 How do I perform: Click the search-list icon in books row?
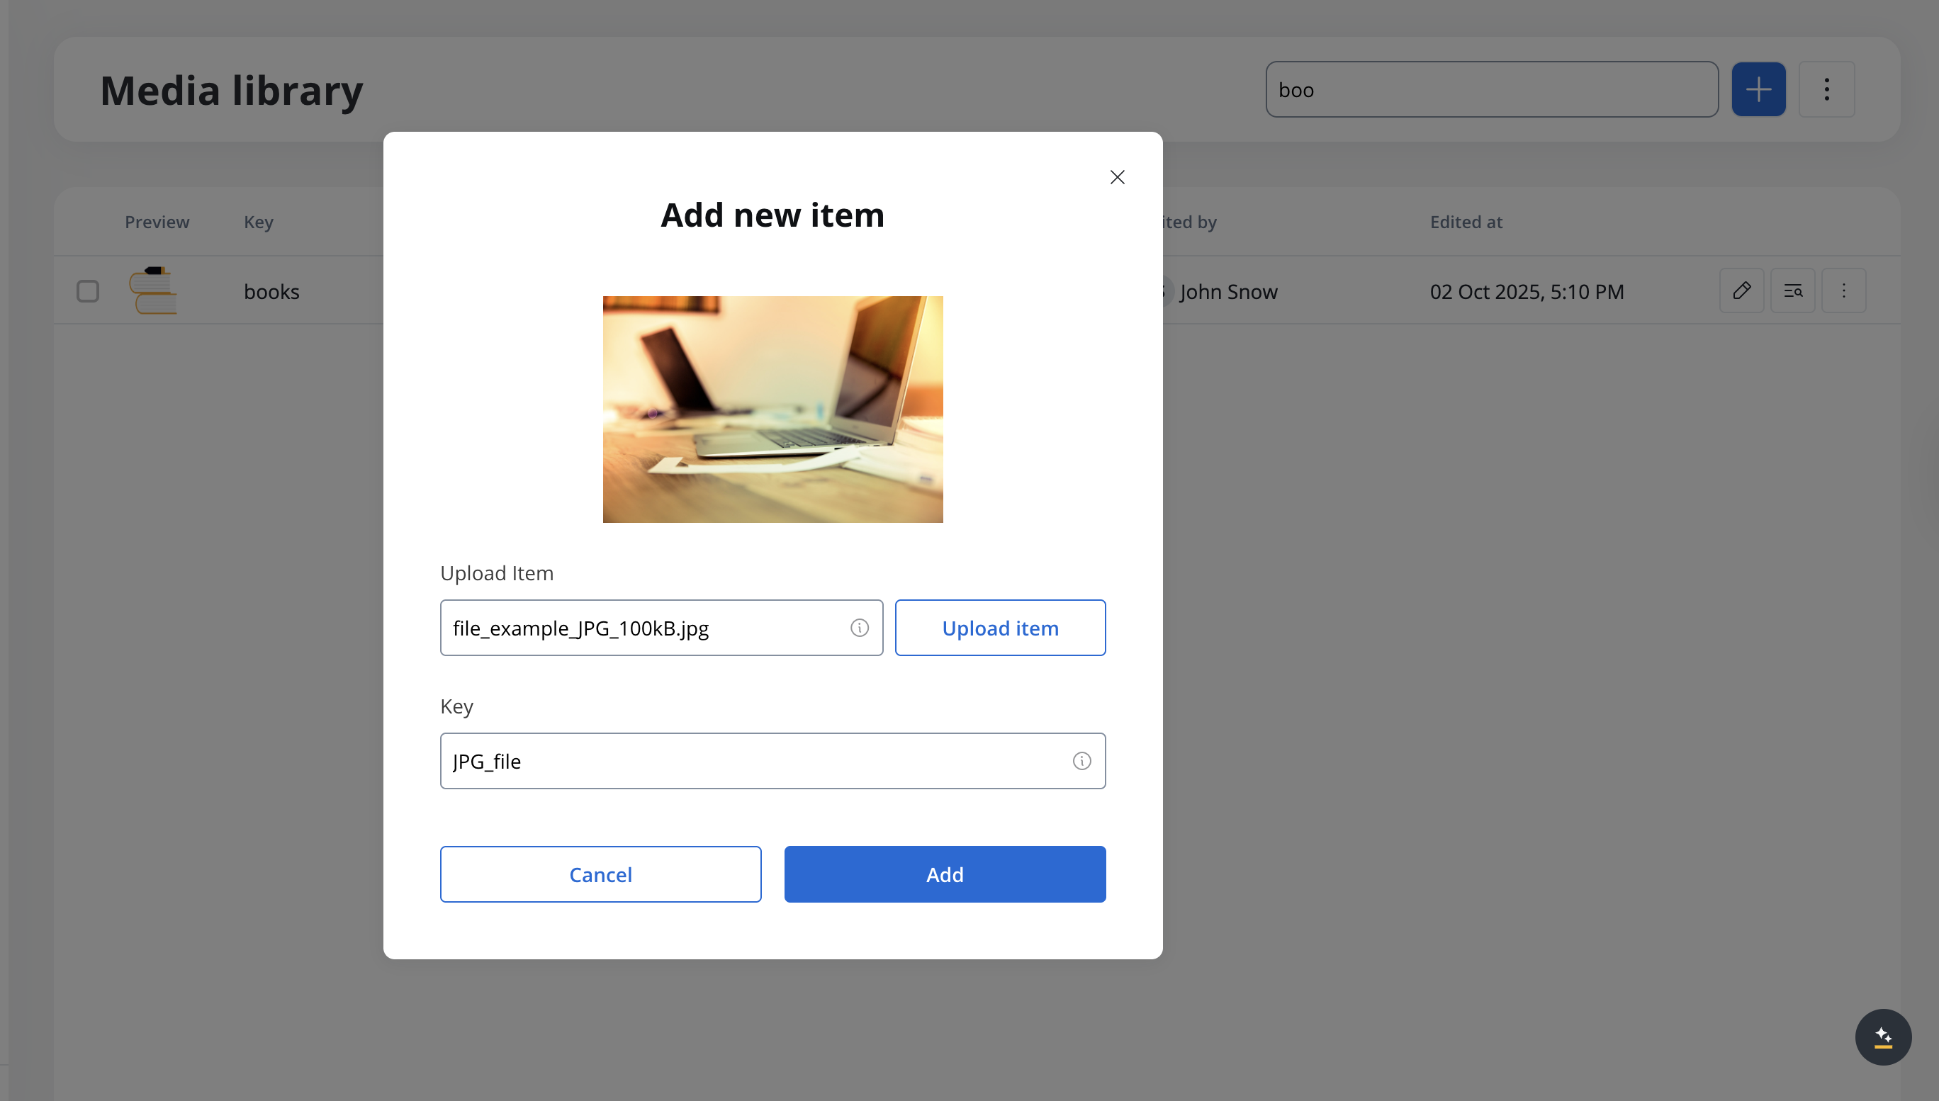(1792, 290)
